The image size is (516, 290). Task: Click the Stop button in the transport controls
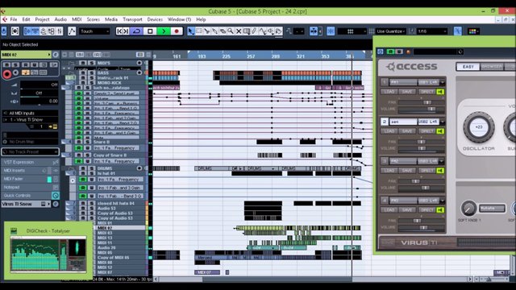click(x=150, y=31)
